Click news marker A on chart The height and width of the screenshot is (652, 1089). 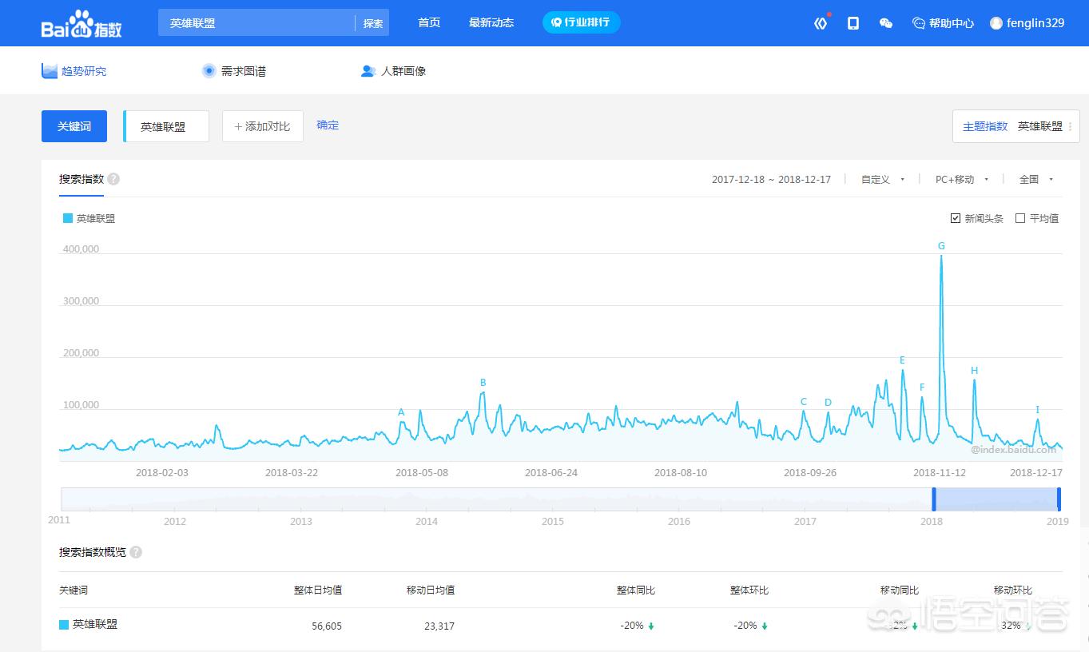click(401, 412)
